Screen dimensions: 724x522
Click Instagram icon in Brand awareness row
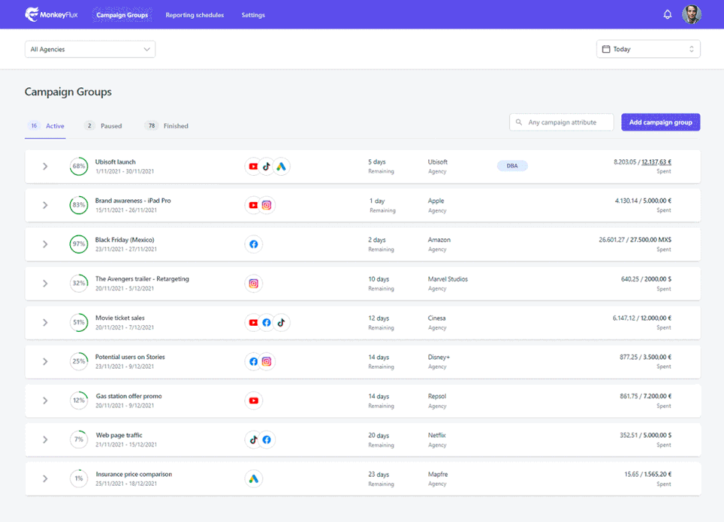[x=267, y=205]
